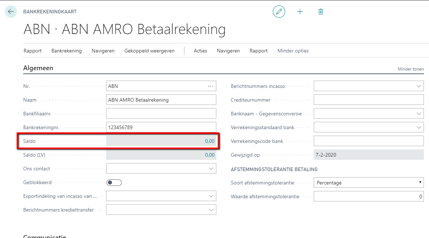Open Berichtnummers kredietransfer dropdown
Image resolution: width=429 pixels, height=238 pixels.
pyautogui.click(x=211, y=210)
